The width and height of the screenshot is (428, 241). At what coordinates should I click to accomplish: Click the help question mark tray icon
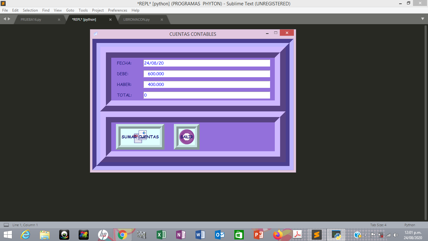pyautogui.click(x=358, y=235)
